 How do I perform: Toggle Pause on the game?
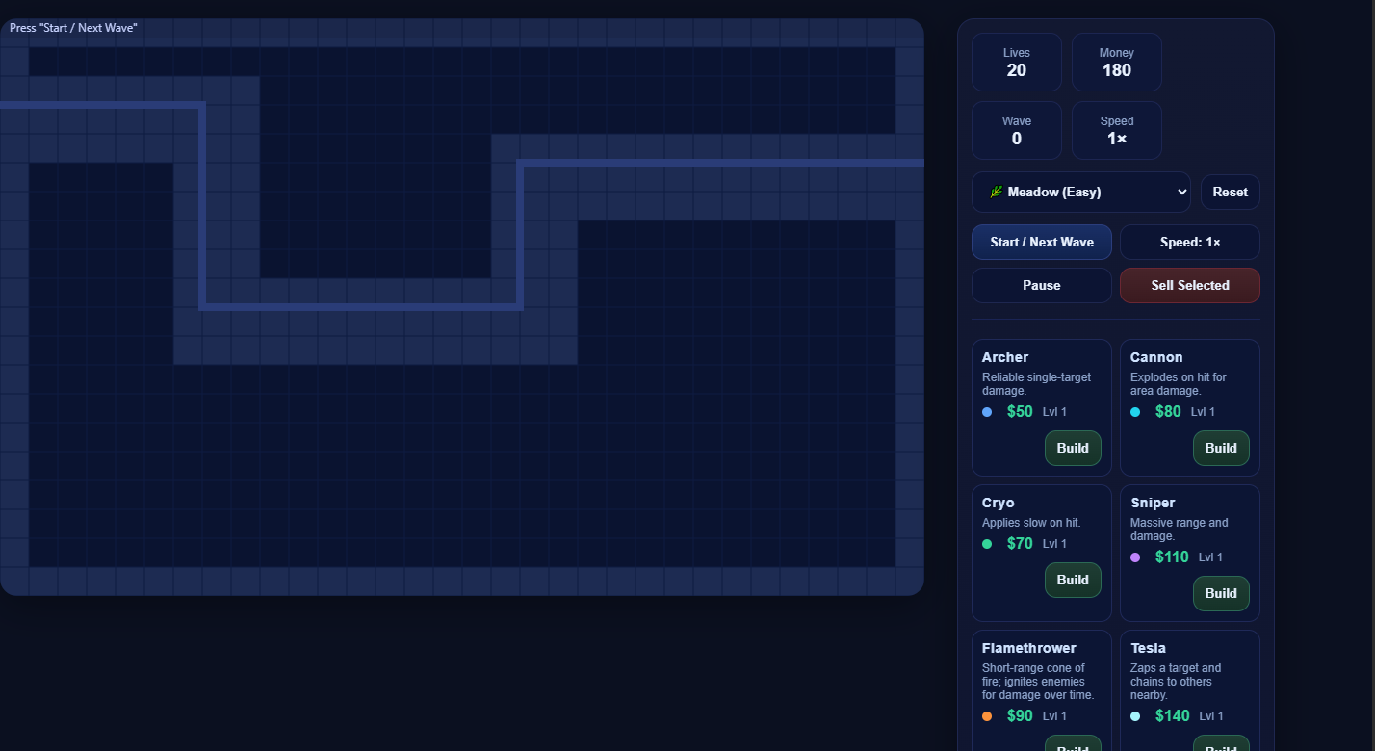point(1041,285)
